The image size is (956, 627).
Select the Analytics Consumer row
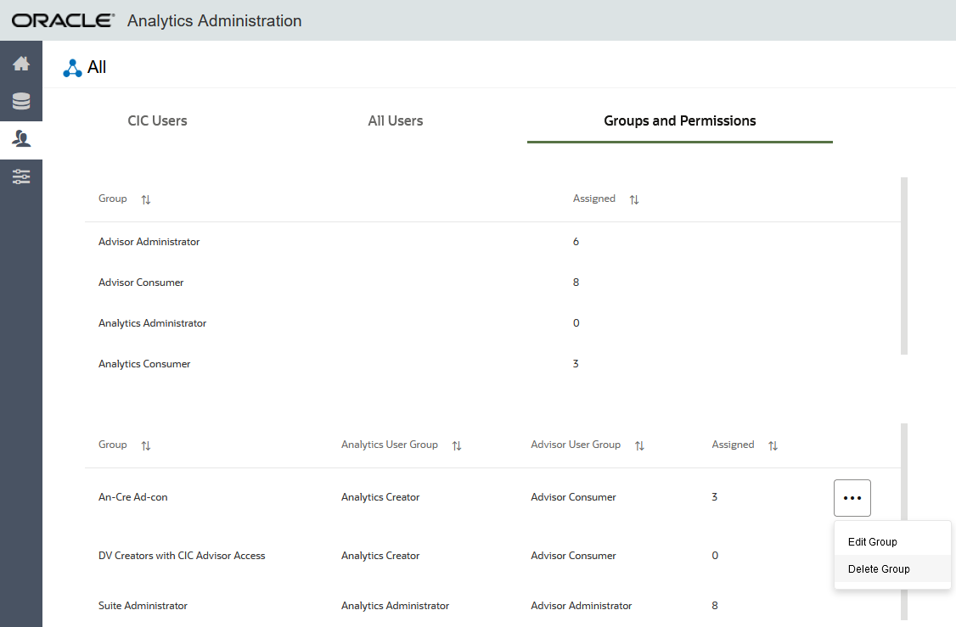click(x=492, y=364)
